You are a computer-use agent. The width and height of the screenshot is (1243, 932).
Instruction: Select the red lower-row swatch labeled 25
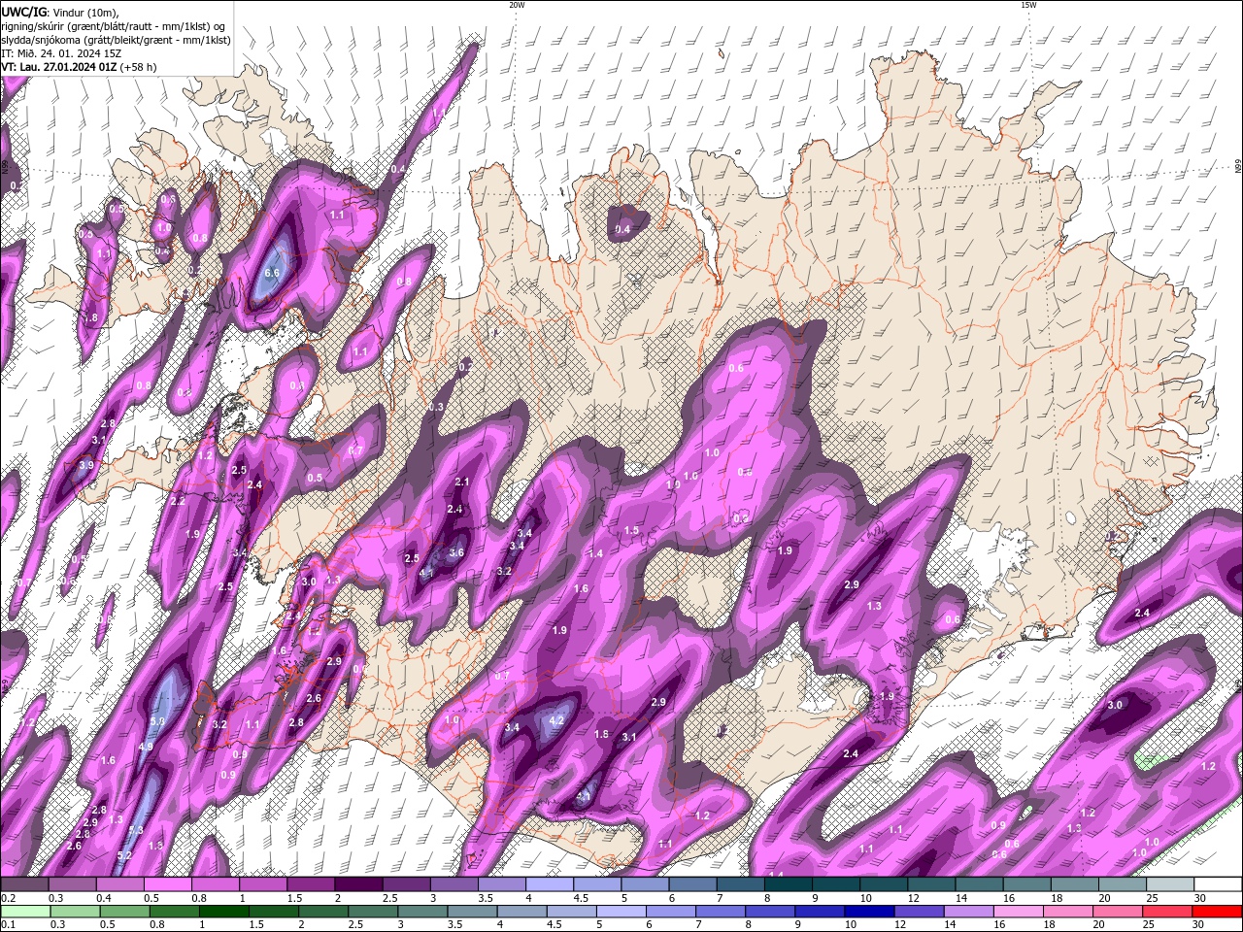pos(1166,912)
